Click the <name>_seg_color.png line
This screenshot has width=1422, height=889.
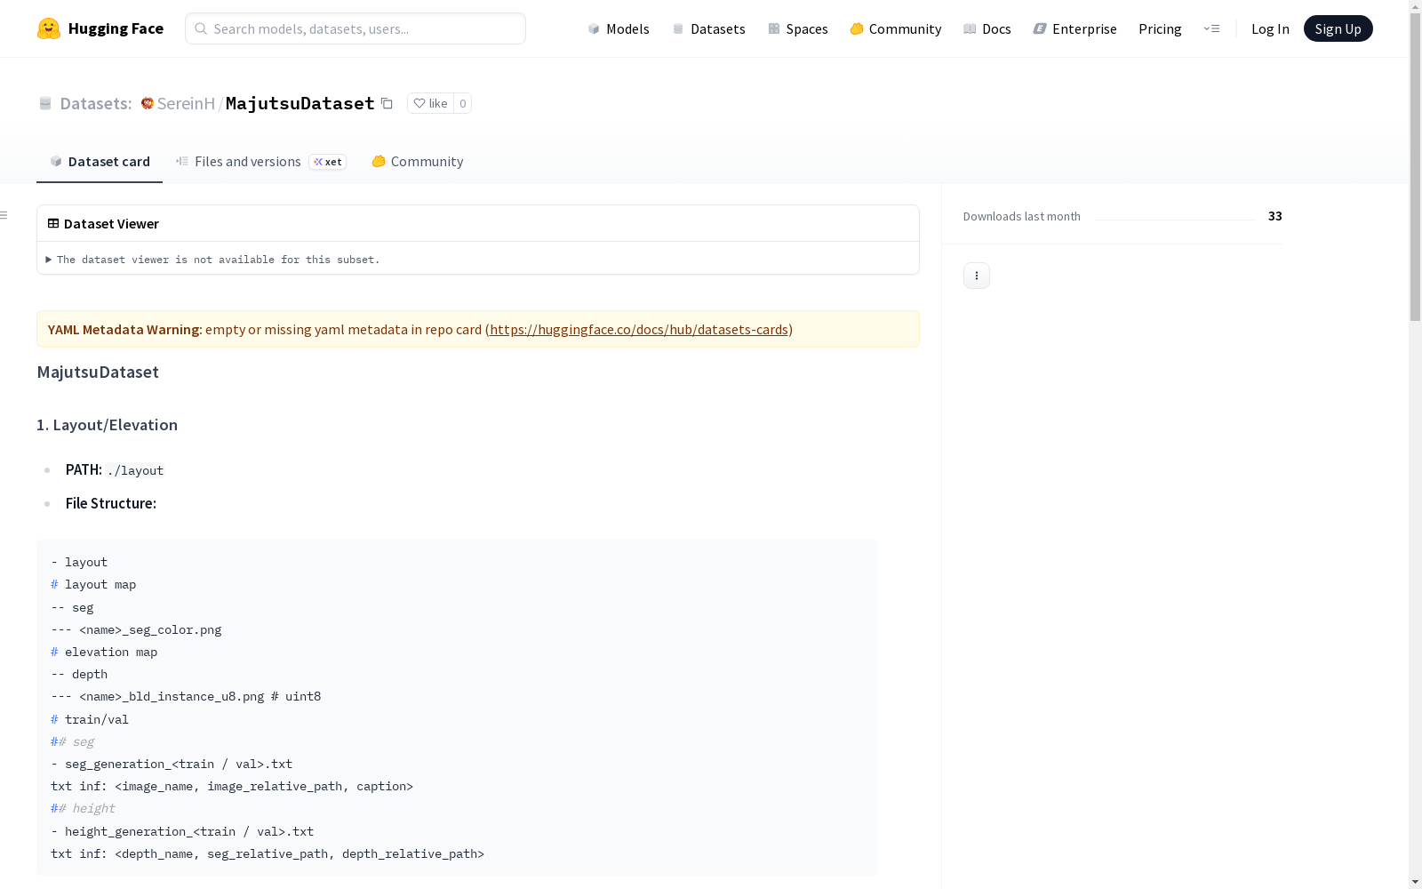pos(136,629)
